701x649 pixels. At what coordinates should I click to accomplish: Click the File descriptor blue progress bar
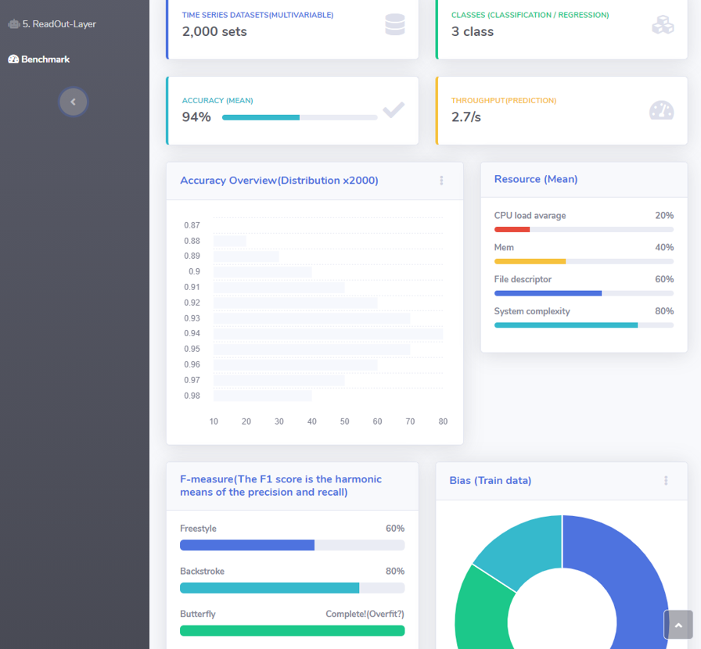(x=548, y=294)
